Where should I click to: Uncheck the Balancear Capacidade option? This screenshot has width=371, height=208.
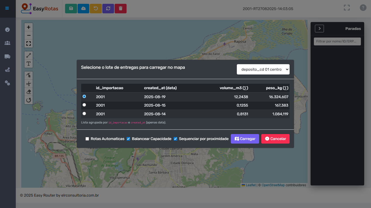coord(128,139)
